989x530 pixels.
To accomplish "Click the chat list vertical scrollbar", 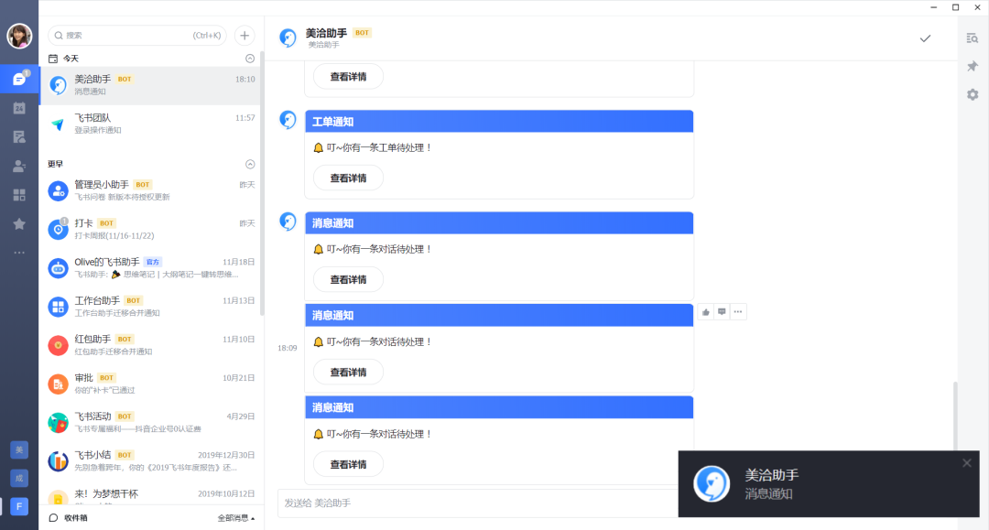I will (x=262, y=184).
